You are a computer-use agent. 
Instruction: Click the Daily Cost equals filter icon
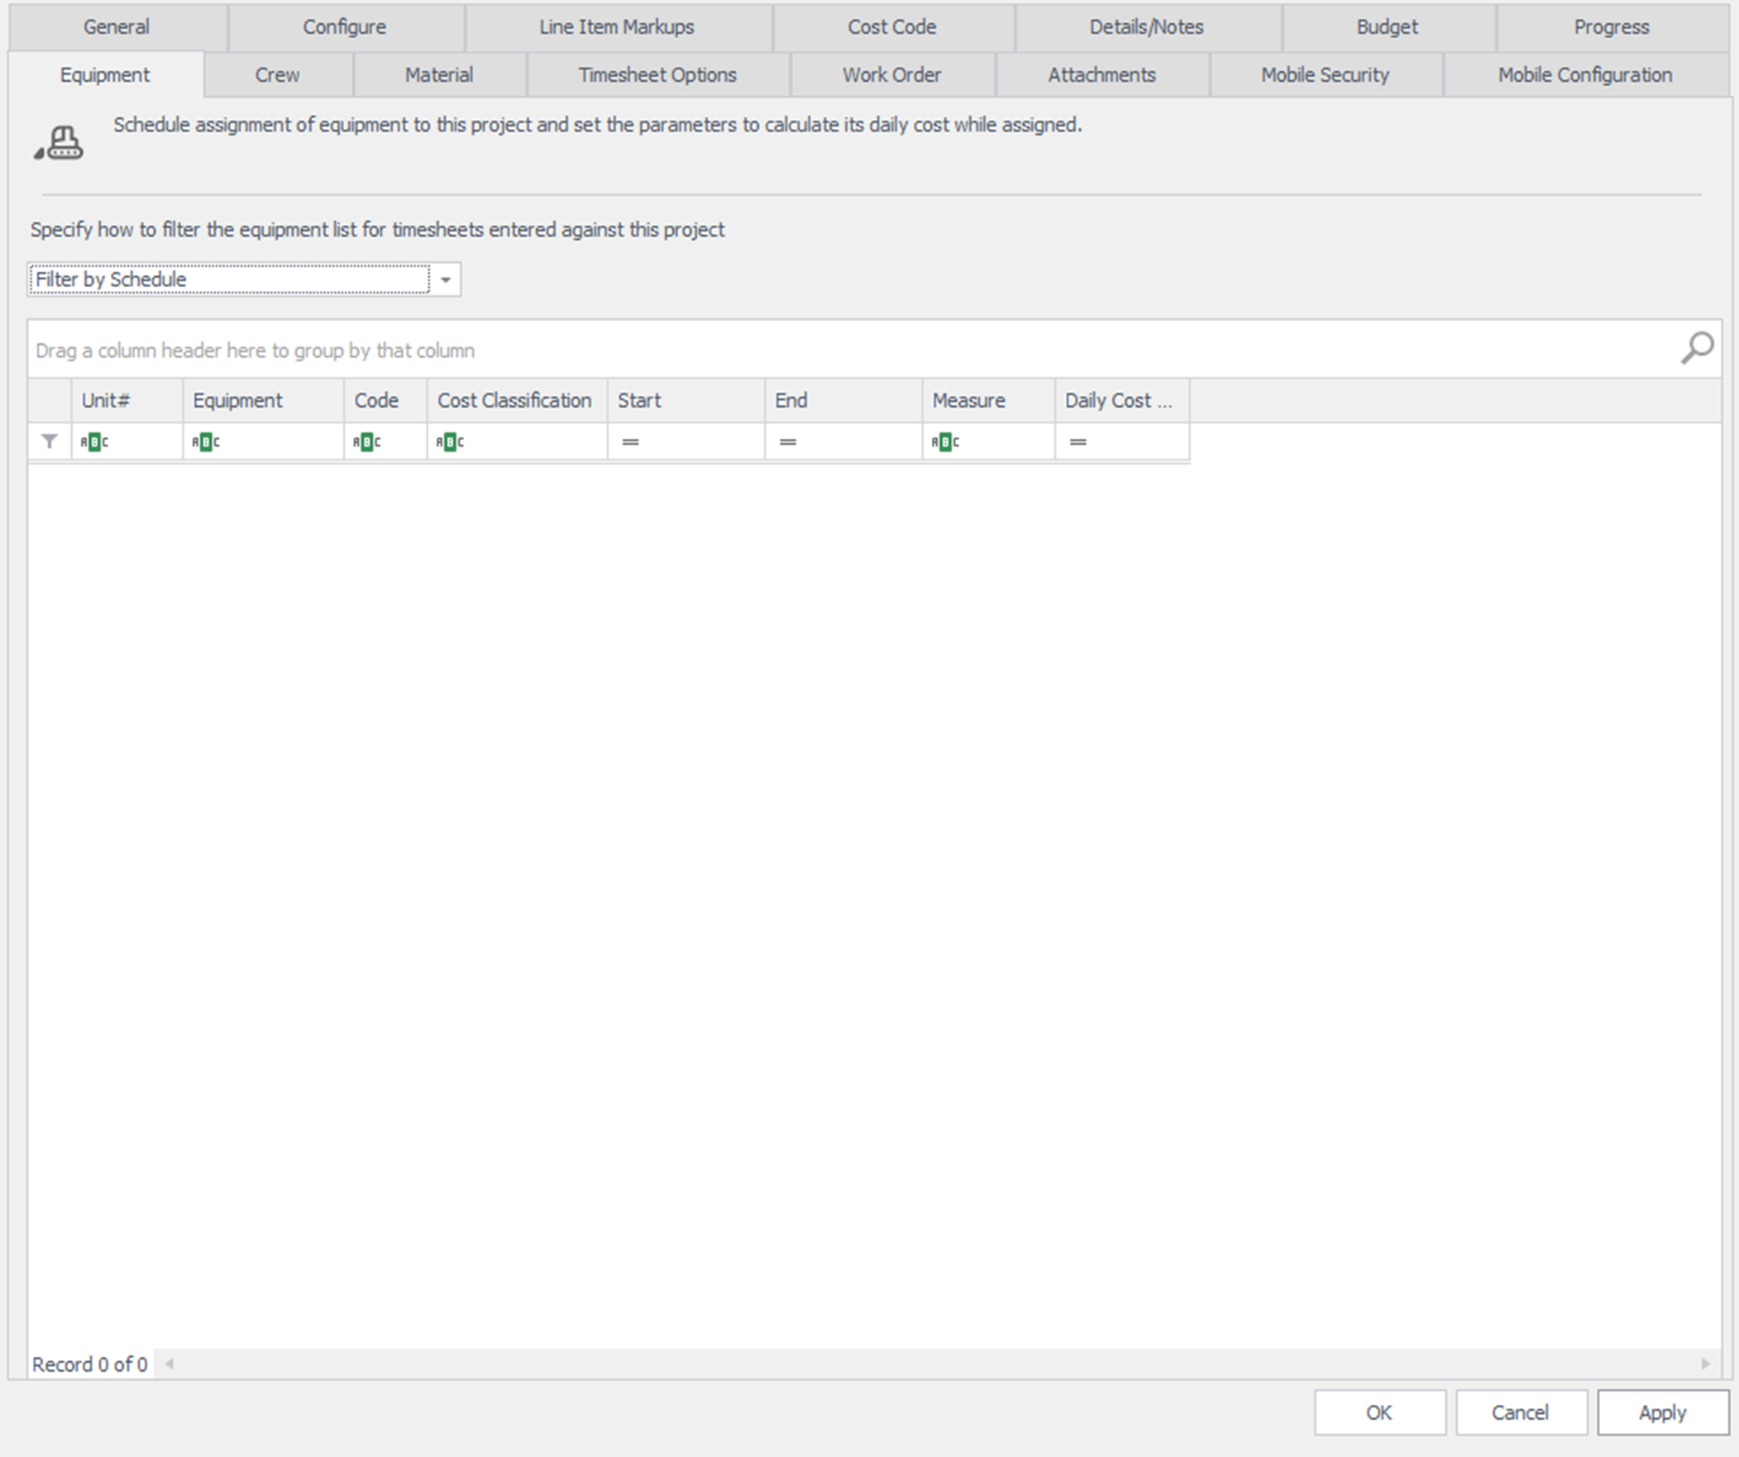pyautogui.click(x=1077, y=442)
